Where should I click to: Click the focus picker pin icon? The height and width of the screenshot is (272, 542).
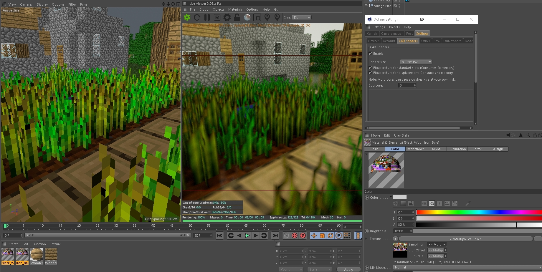[x=267, y=17]
